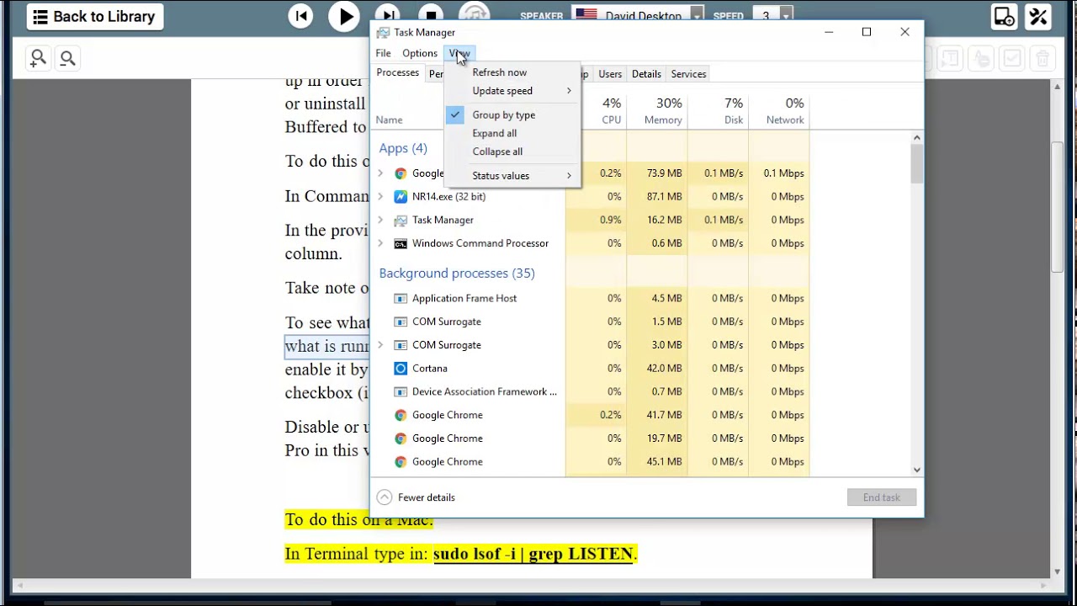Click the Cortana process icon
The height and width of the screenshot is (606, 1077).
[401, 369]
